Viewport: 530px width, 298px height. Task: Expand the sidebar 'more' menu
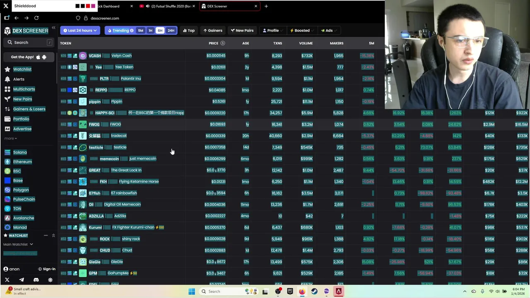click(11, 138)
